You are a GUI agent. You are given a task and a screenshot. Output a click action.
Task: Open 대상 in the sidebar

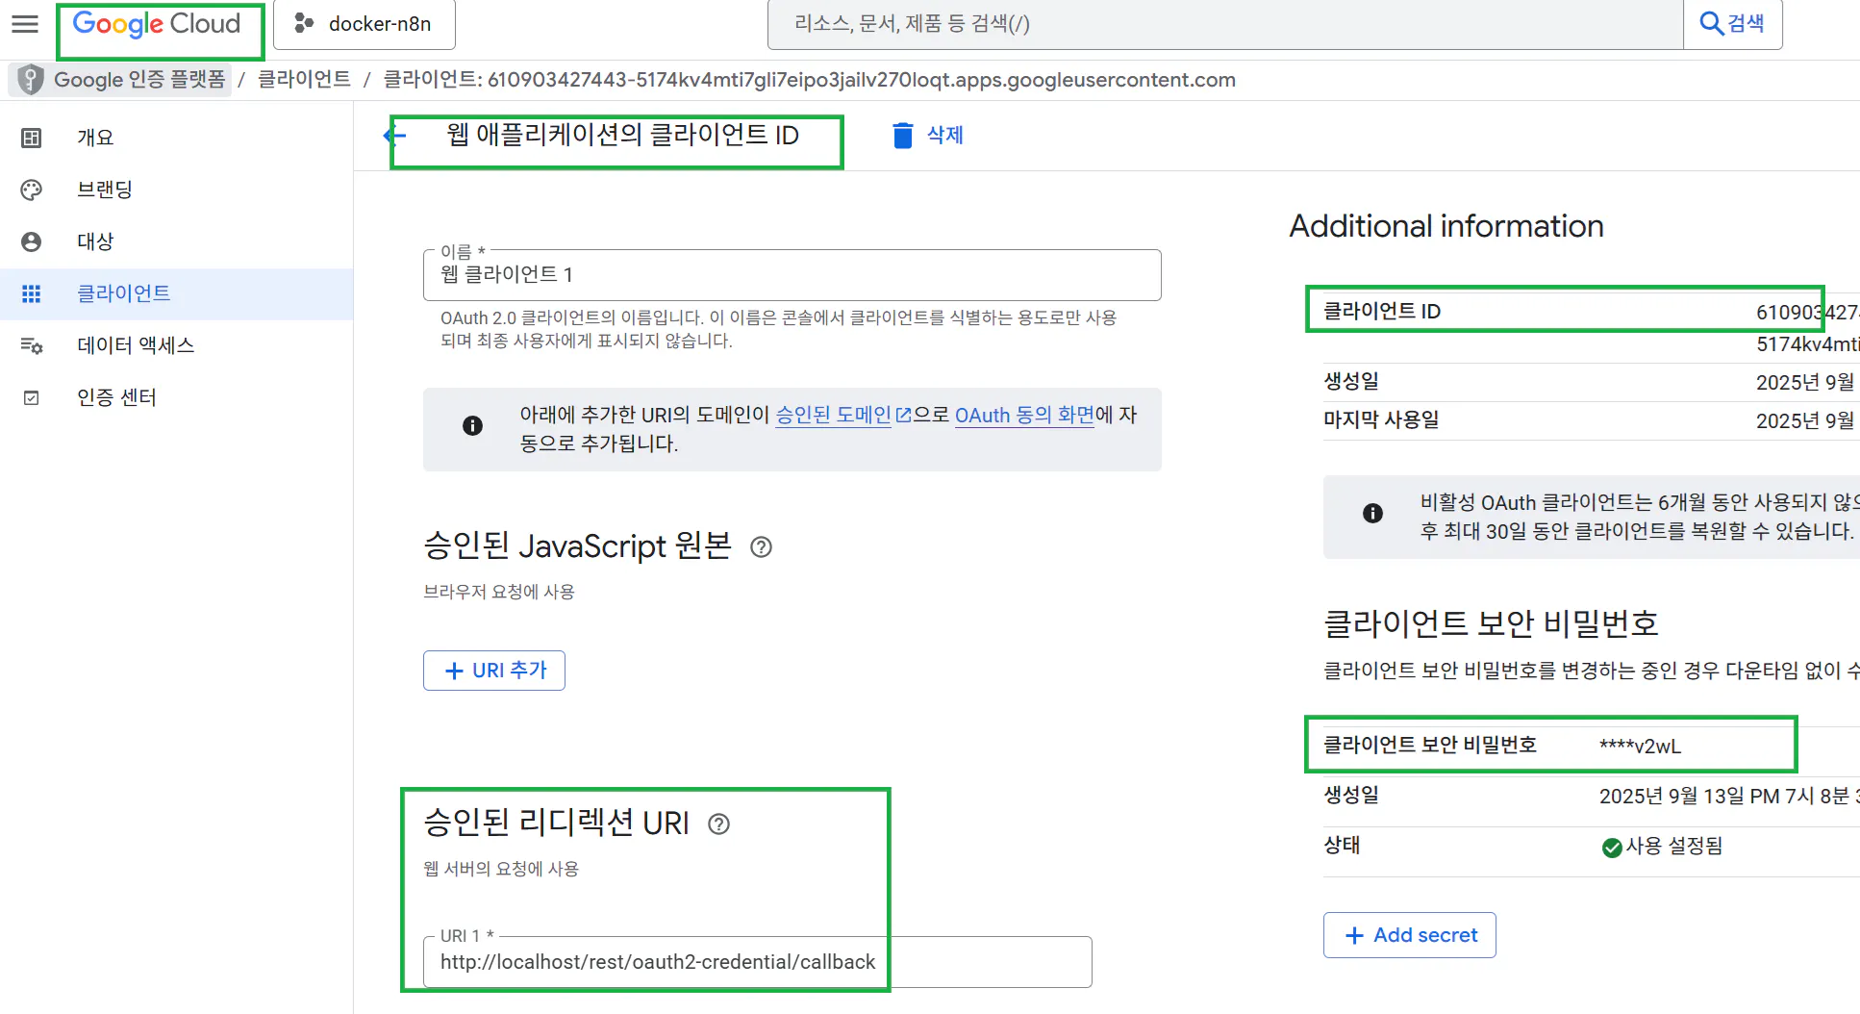95,241
